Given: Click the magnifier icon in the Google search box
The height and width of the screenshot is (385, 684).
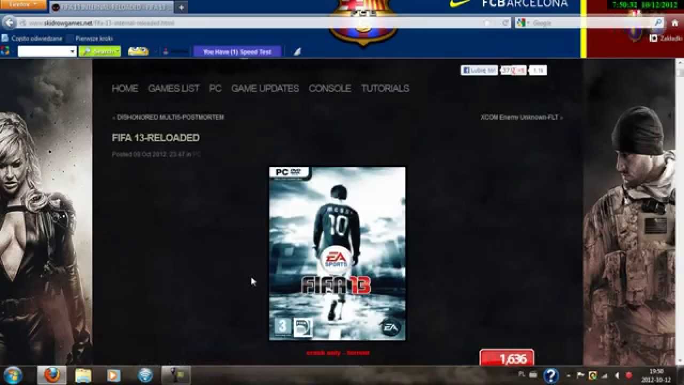Looking at the screenshot, I should click(x=658, y=23).
